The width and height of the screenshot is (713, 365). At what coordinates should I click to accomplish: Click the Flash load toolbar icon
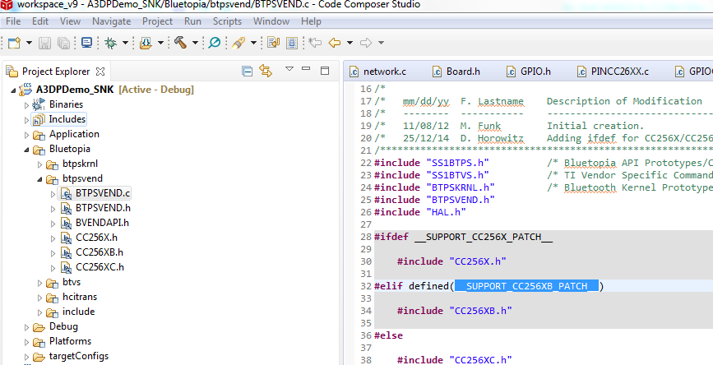point(146,43)
